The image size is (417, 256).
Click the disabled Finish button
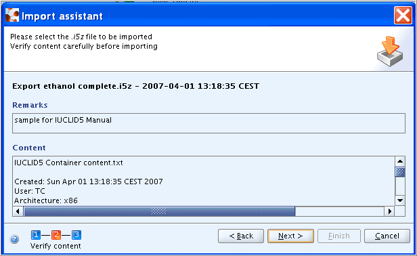338,236
